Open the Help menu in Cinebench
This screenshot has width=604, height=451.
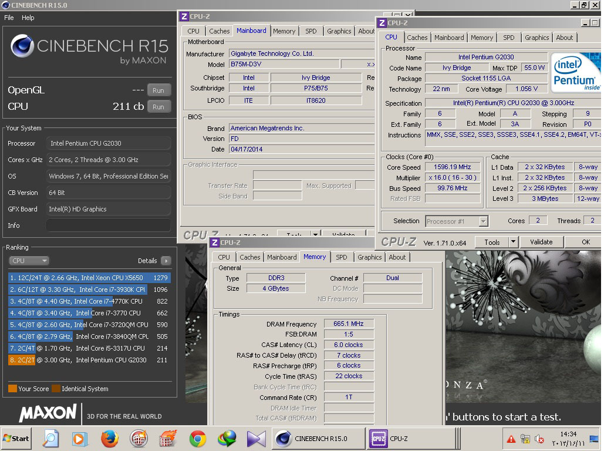tap(28, 18)
